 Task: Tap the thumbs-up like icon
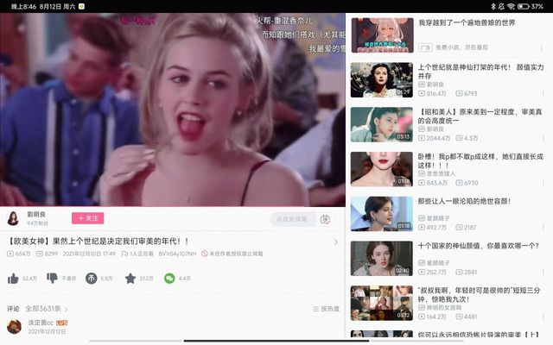click(x=13, y=279)
